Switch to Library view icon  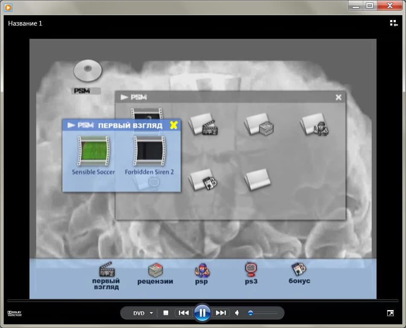pyautogui.click(x=394, y=23)
